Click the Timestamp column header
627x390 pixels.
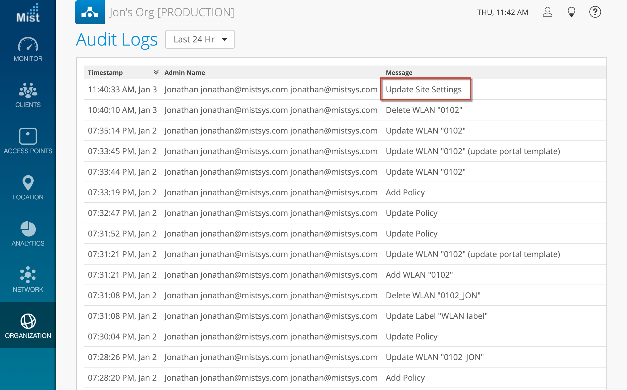click(105, 72)
